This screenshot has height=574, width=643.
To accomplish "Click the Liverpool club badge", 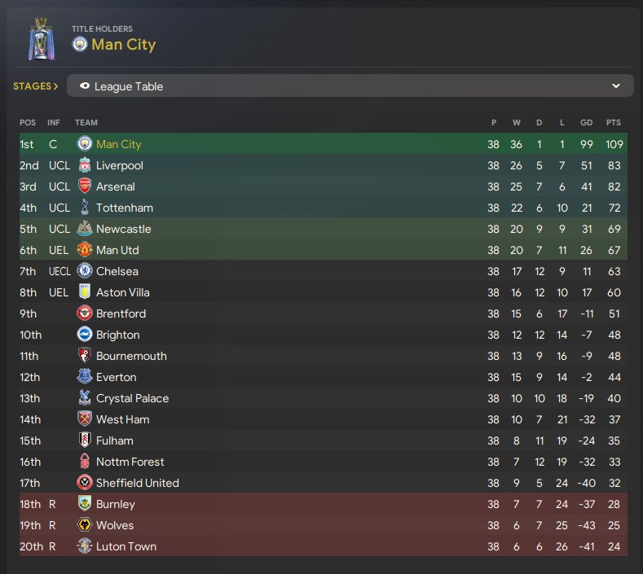I will point(85,165).
